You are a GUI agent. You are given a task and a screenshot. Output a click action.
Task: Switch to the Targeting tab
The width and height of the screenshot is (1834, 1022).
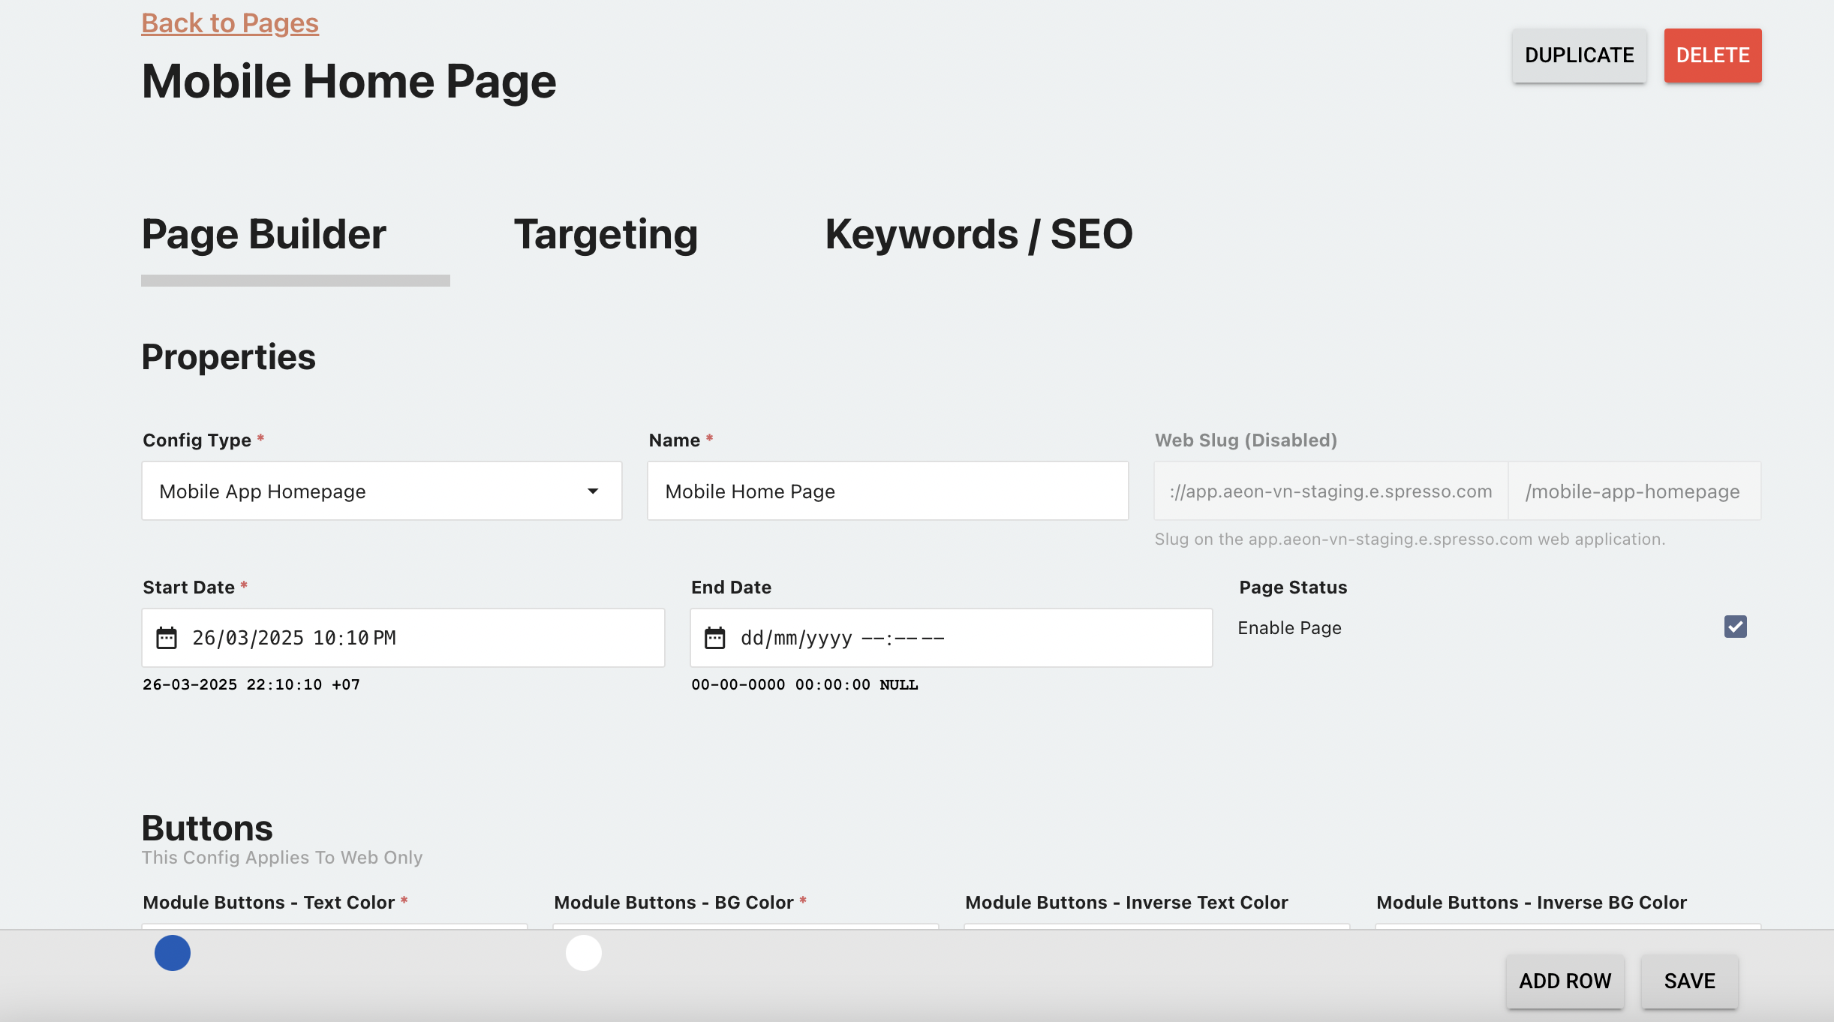[606, 234]
